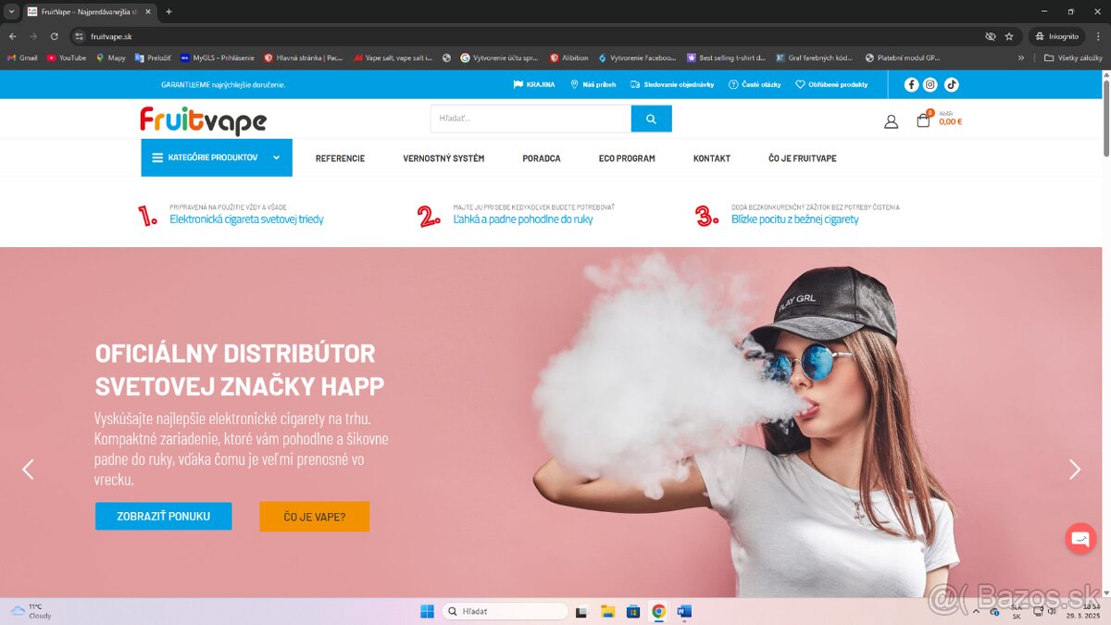Open the YouTube bookmark
This screenshot has height=625, width=1111.
[x=67, y=57]
